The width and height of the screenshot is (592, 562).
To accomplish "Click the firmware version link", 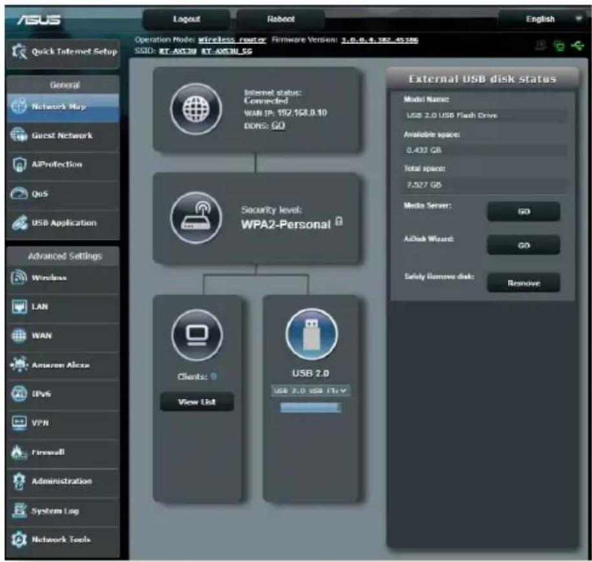I will pos(379,39).
